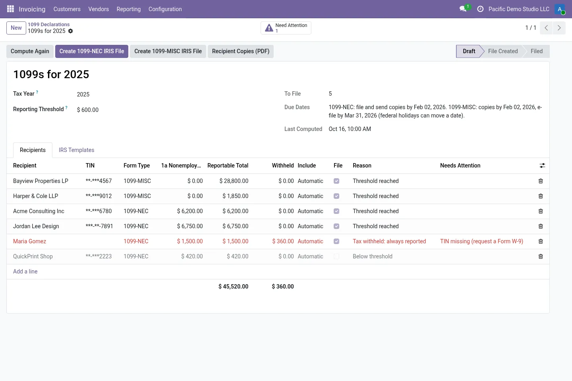Delete the Maria Gomez row via trash icon

pyautogui.click(x=541, y=241)
